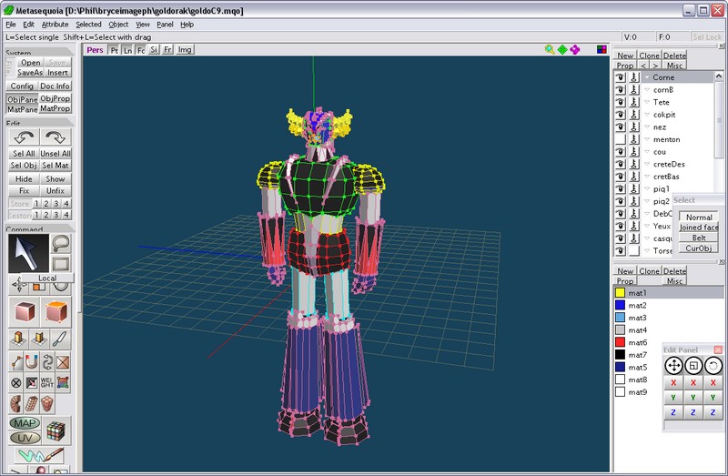Select the Paint brush tool
The height and width of the screenshot is (476, 728).
[40, 455]
